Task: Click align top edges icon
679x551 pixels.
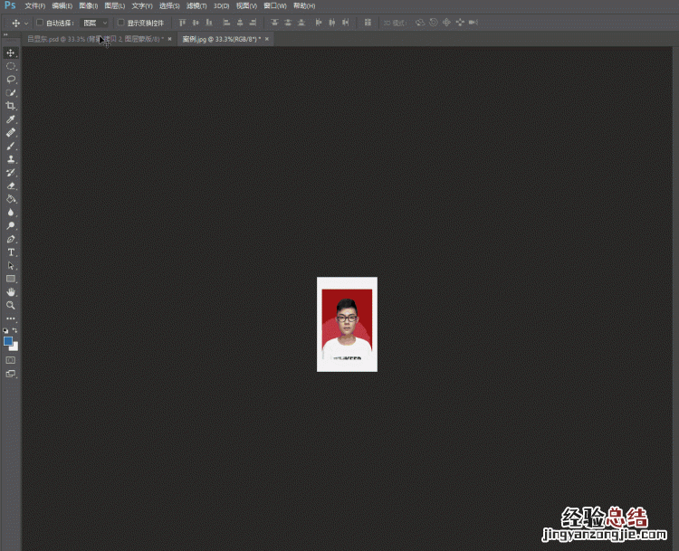Action: coord(182,23)
